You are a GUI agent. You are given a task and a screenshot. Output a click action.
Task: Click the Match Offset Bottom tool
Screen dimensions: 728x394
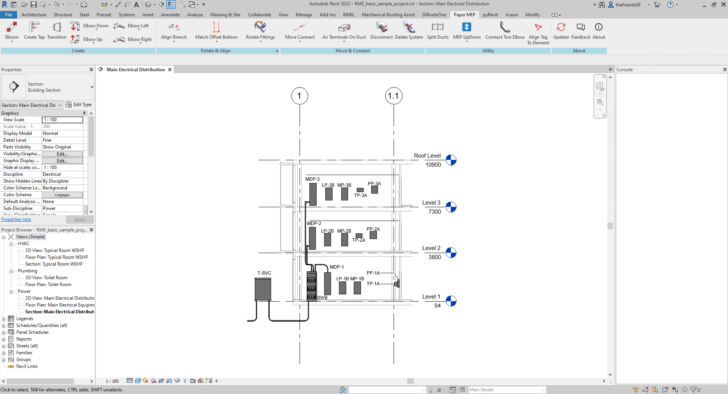tap(216, 28)
